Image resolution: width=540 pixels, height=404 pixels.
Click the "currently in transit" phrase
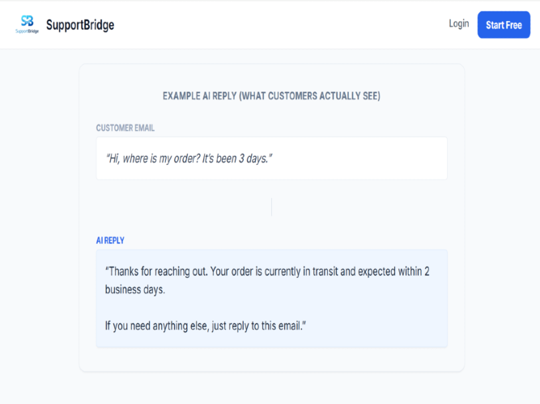tap(300, 271)
